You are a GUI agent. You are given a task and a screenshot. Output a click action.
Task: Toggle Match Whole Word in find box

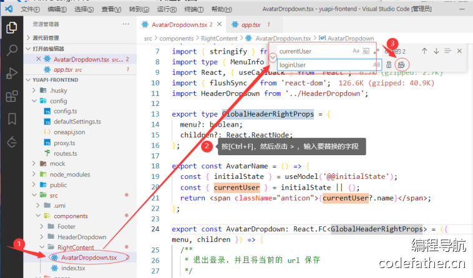click(366, 51)
